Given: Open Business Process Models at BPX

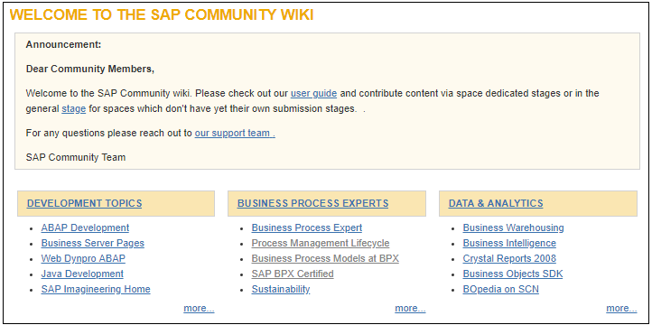Looking at the screenshot, I should tap(325, 258).
